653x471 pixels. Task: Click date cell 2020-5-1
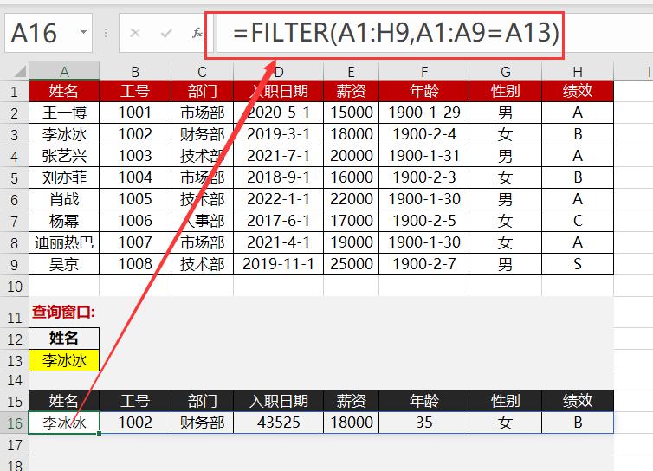pos(278,113)
